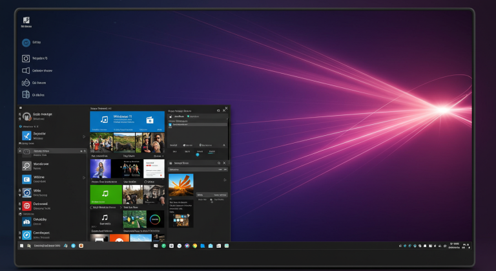Switch to the green-heart tab in the upper right panel
The width and height of the screenshot is (496, 271).
coord(193,116)
